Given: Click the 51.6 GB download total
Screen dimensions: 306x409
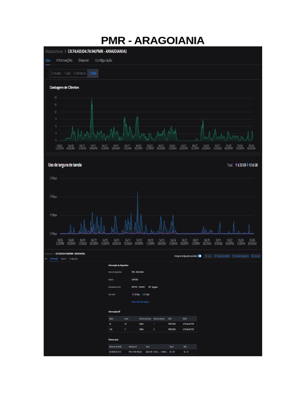Looking at the screenshot, I should click(253, 165).
